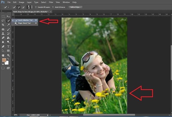Select the Hand tool

tap(3, 55)
